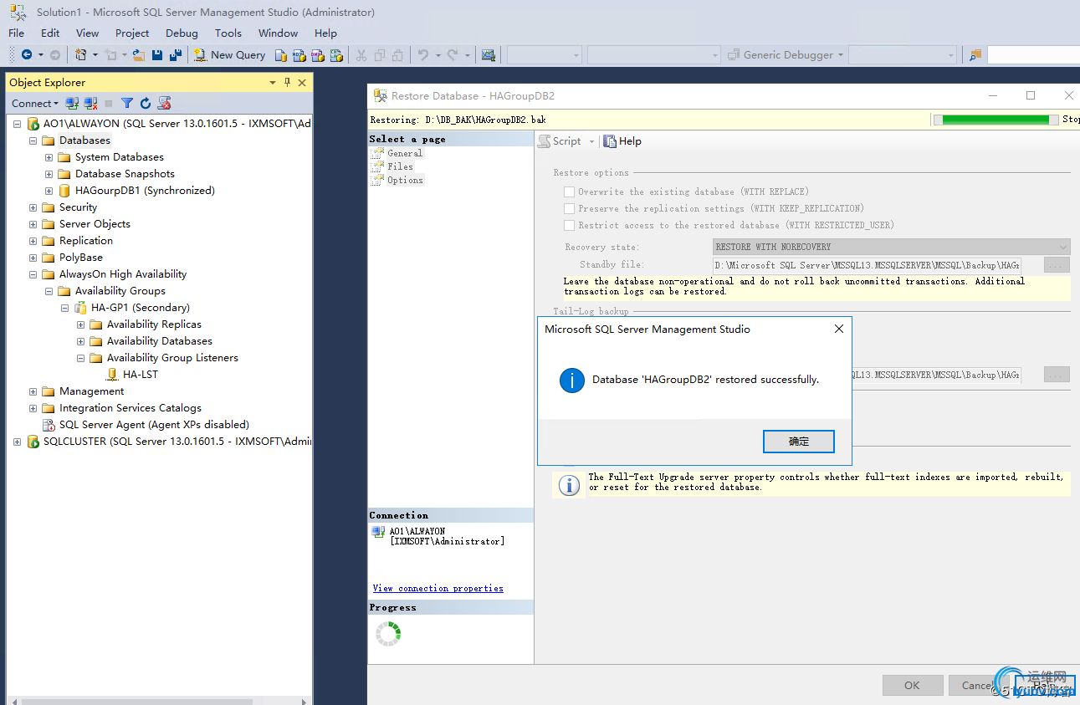1080x705 pixels.
Task: Expand the Database Snapshots node
Action: (x=49, y=174)
